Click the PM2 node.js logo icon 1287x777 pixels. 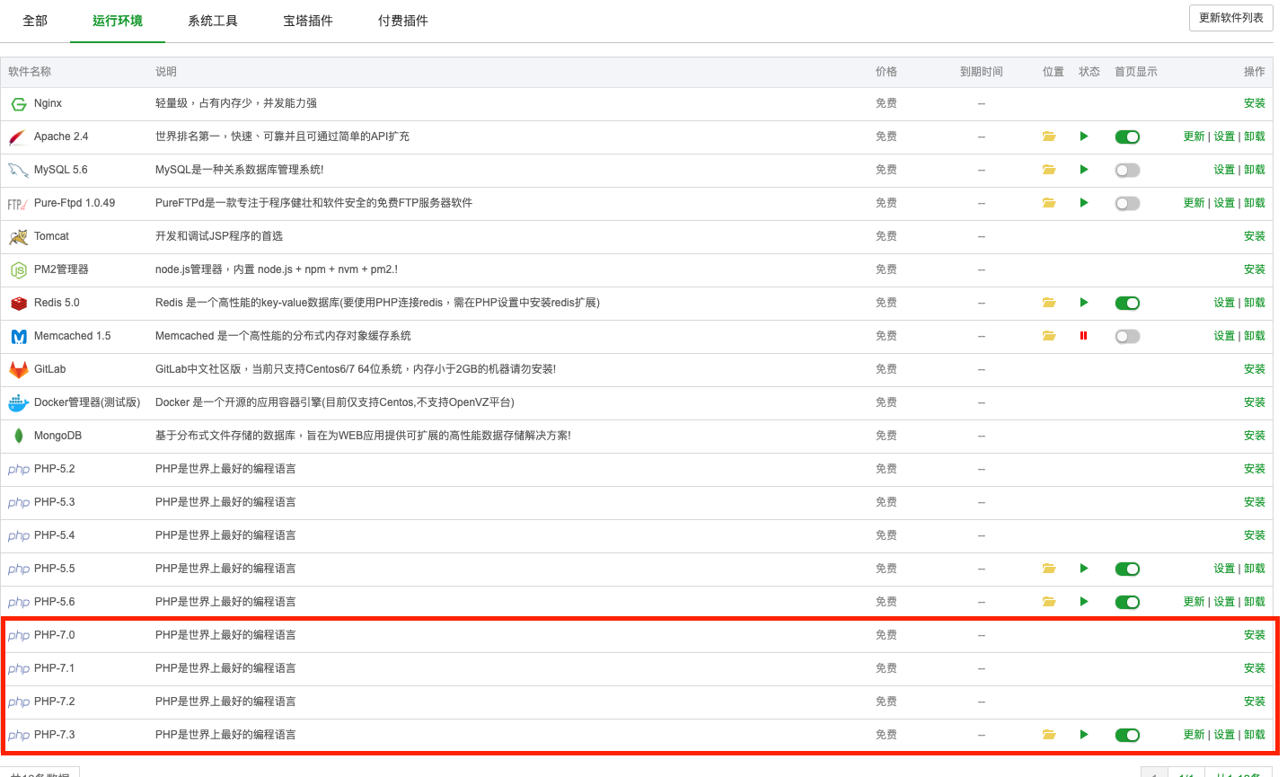pyautogui.click(x=19, y=270)
